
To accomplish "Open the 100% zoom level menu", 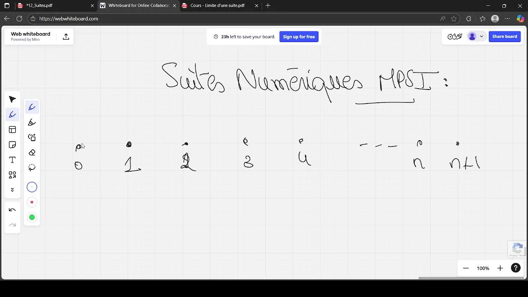I will tap(483, 268).
